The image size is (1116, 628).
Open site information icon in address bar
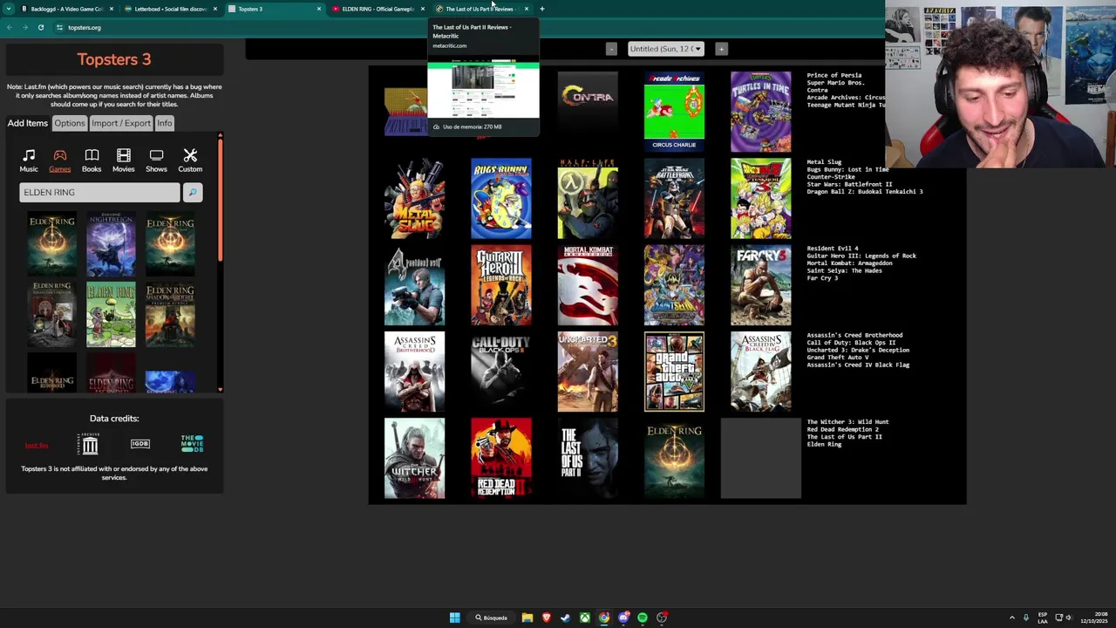click(x=59, y=27)
